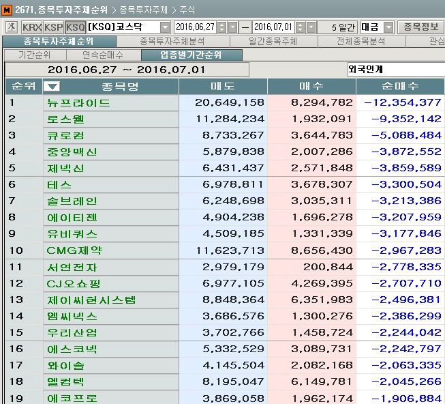Click the pin icon left of KRX

point(12,27)
